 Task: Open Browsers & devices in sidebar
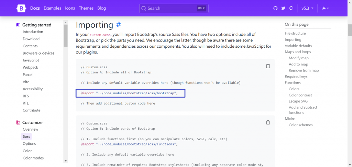tap(38, 53)
